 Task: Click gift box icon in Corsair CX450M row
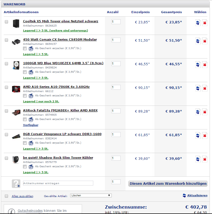(x=31, y=49)
